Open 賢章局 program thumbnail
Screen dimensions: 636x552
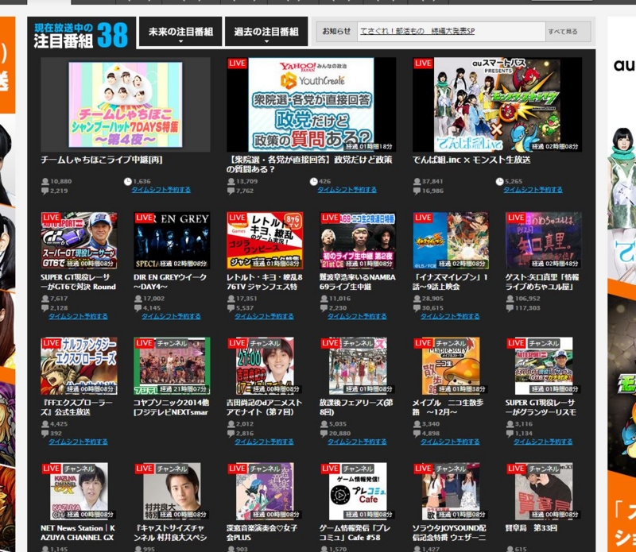click(544, 491)
